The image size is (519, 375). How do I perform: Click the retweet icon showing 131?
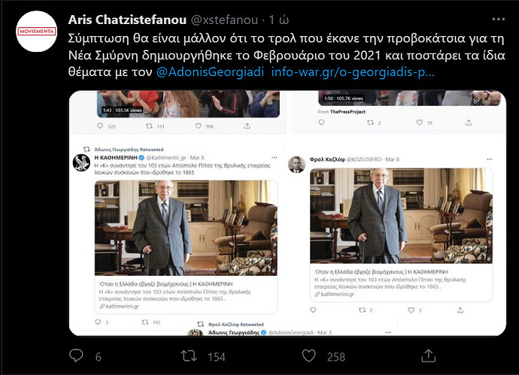coord(149,126)
